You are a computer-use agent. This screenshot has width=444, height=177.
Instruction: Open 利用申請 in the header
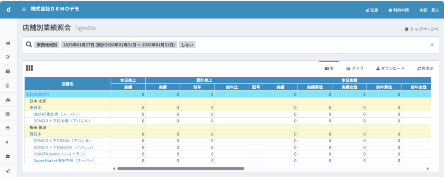click(x=398, y=10)
